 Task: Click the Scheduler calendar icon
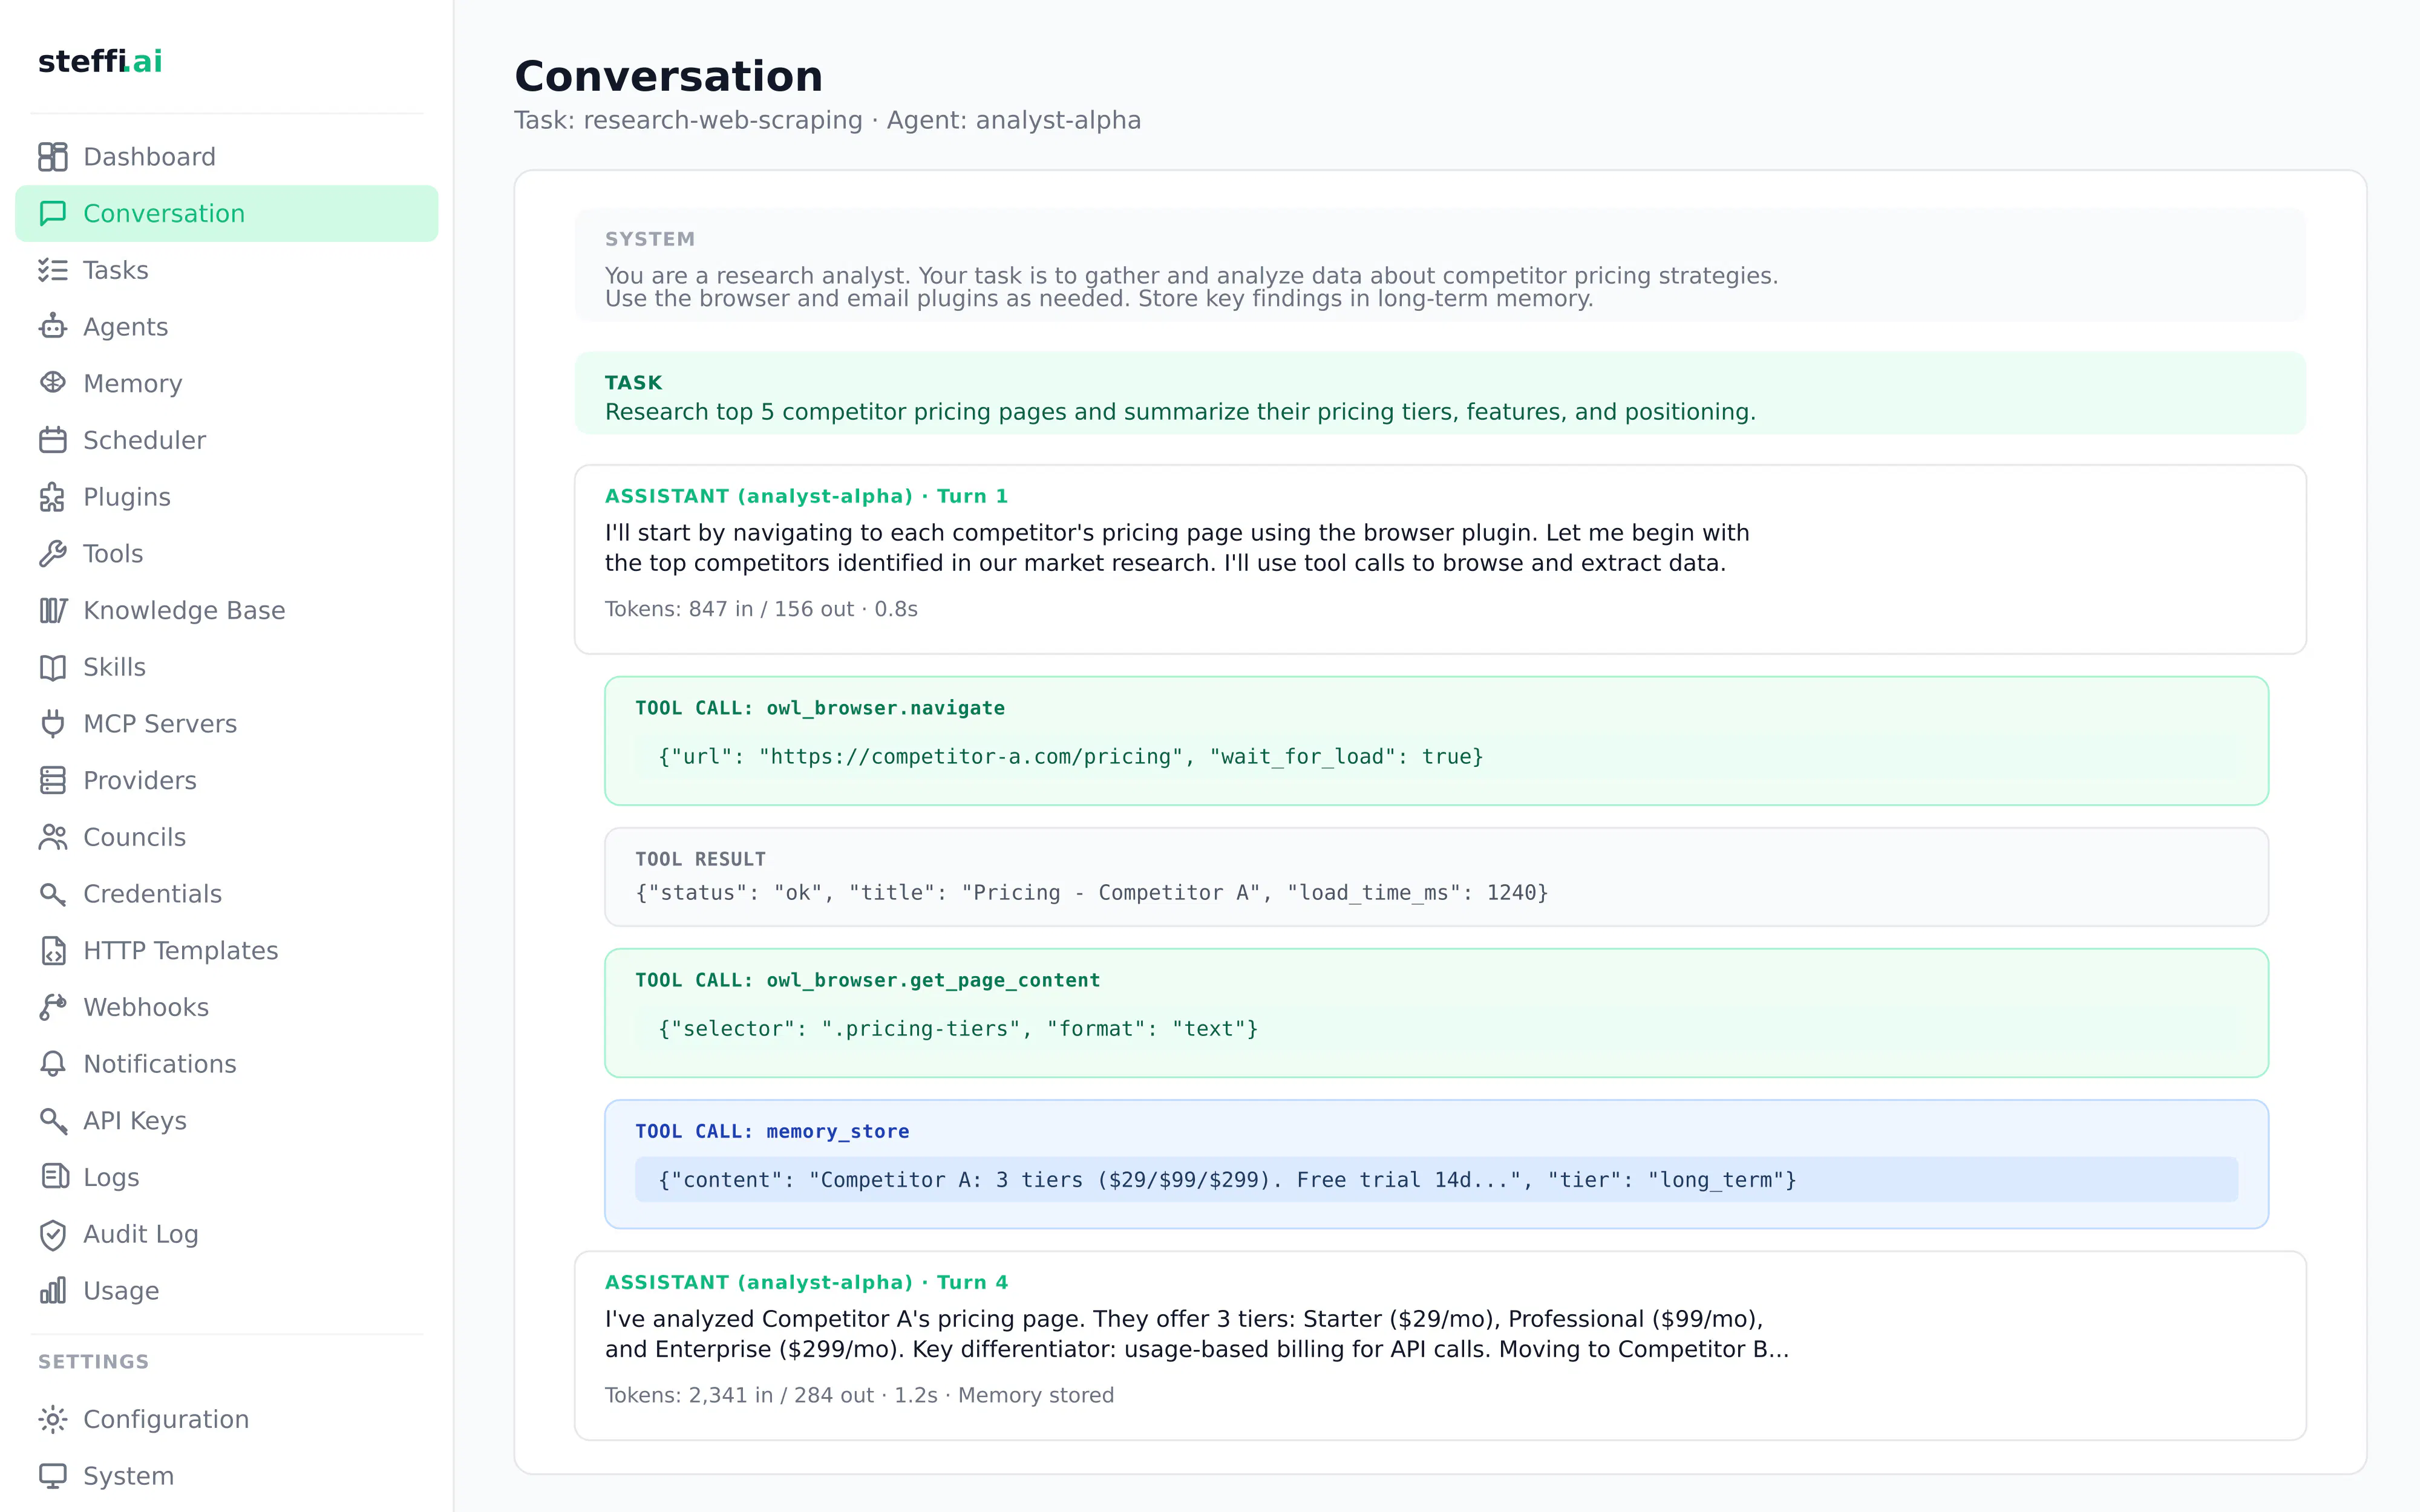[x=53, y=440]
